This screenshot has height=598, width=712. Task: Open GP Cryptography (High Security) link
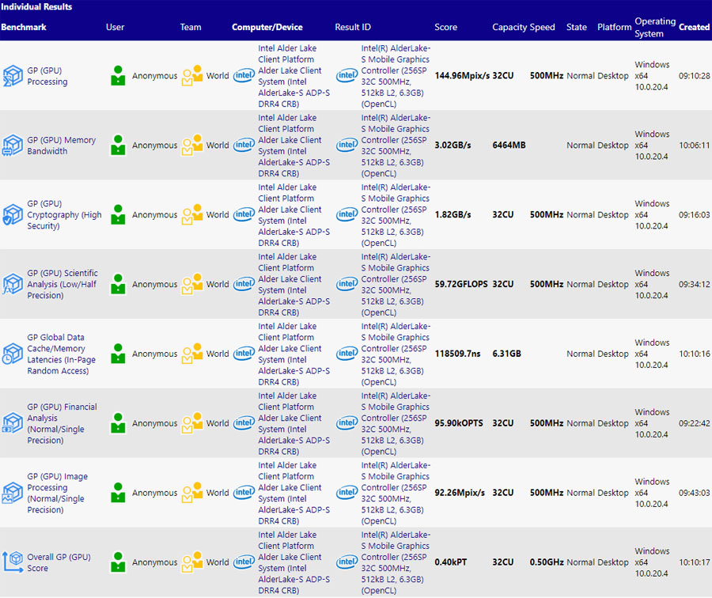(x=64, y=215)
